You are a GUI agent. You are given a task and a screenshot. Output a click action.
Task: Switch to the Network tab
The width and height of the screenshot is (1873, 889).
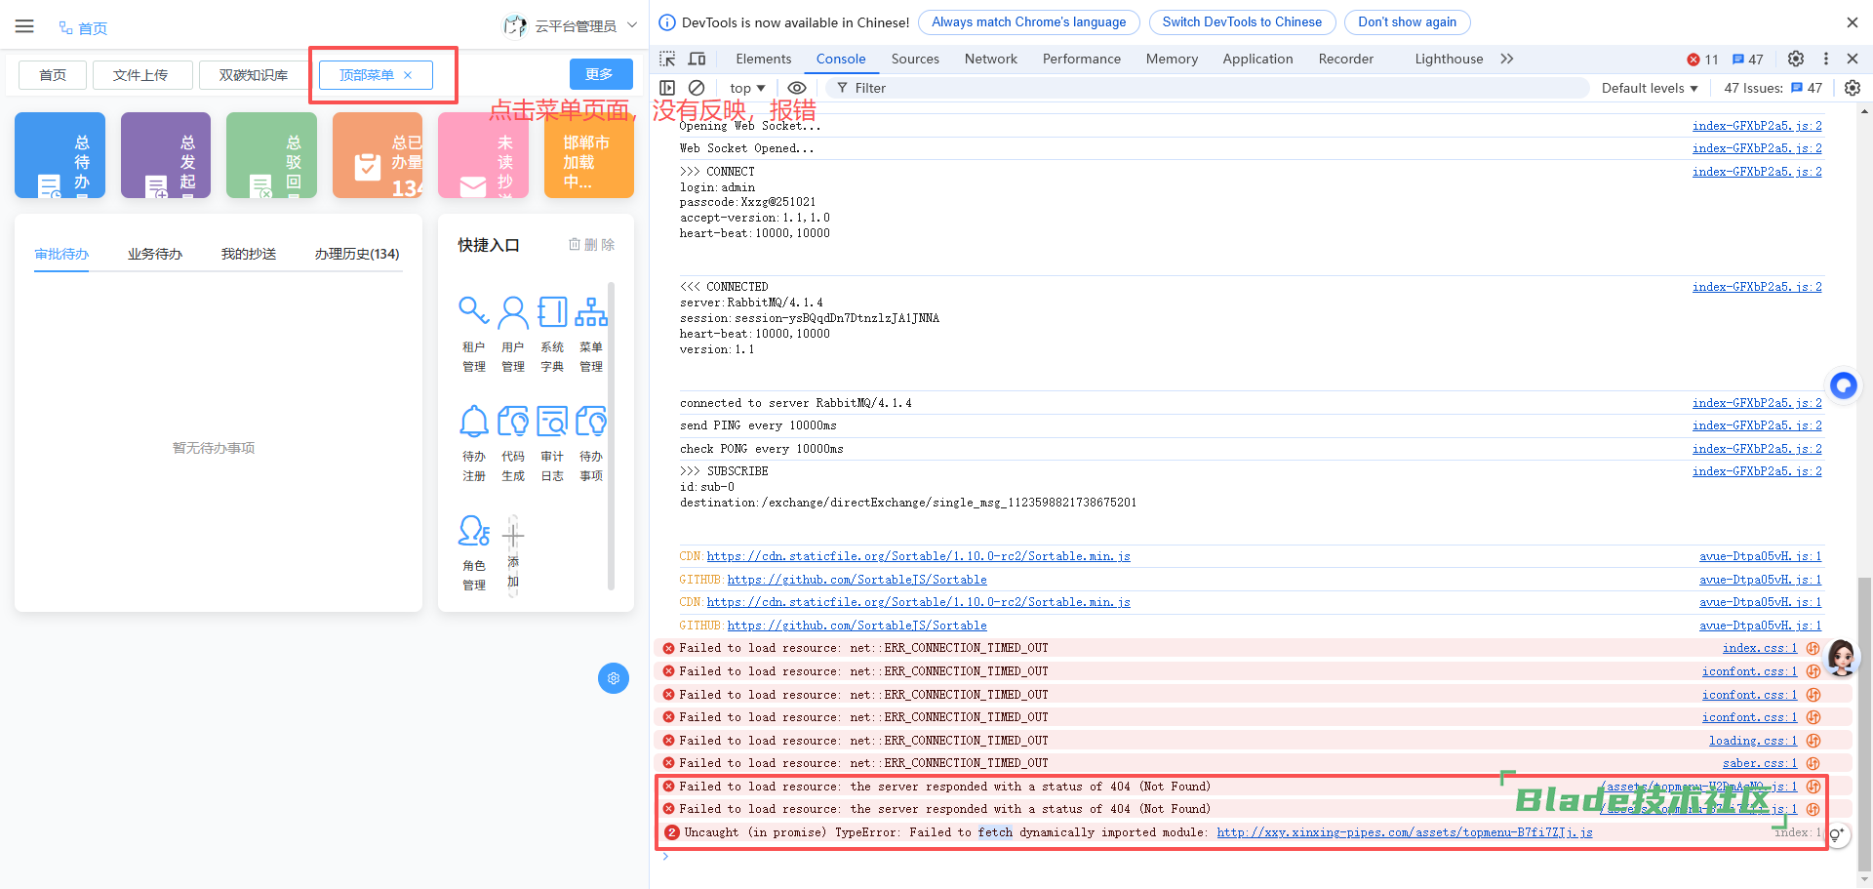tap(990, 59)
